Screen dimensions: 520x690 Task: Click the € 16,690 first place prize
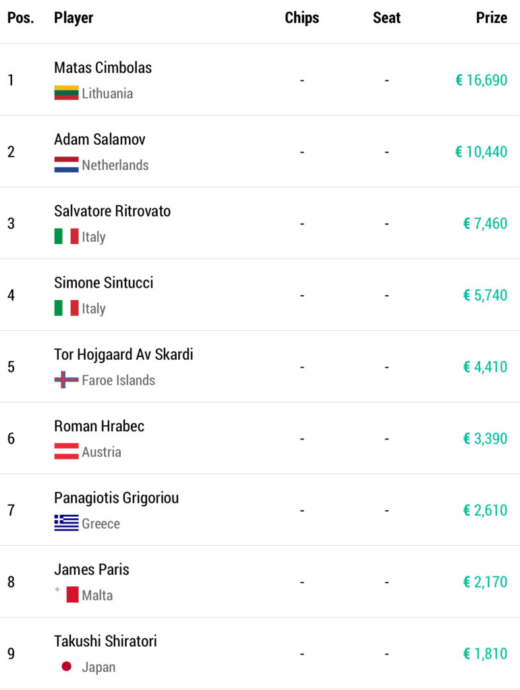pos(481,81)
